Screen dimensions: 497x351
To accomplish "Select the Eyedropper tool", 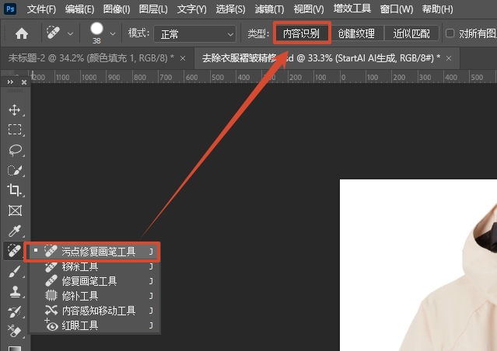I will click(15, 231).
